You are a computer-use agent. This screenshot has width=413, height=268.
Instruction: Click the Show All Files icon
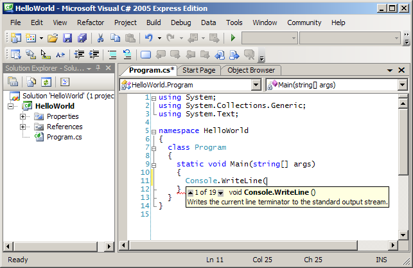(x=31, y=82)
